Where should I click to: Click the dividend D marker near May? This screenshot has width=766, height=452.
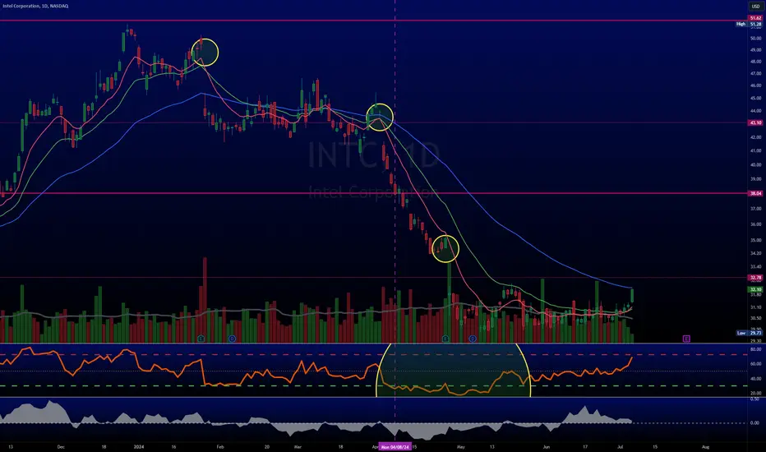point(473,338)
